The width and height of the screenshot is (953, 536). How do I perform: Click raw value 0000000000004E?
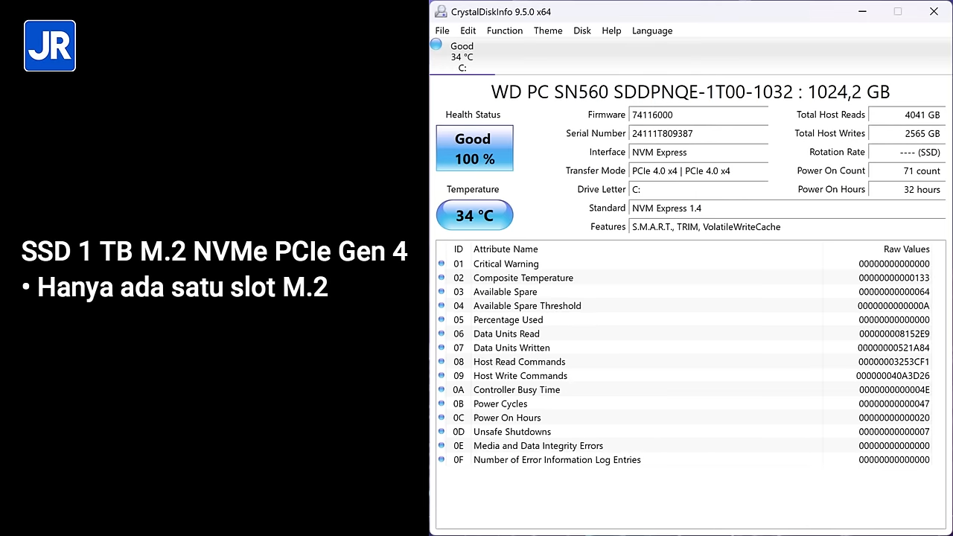click(x=894, y=390)
